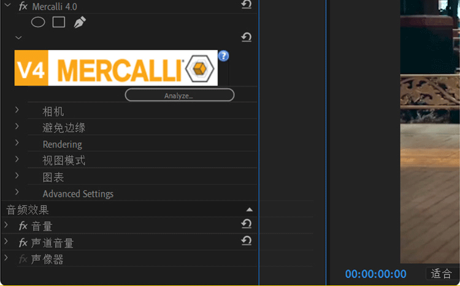Expand the Rendering section

coord(17,143)
